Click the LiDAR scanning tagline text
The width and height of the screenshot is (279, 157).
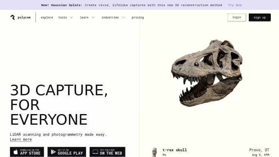58,135
